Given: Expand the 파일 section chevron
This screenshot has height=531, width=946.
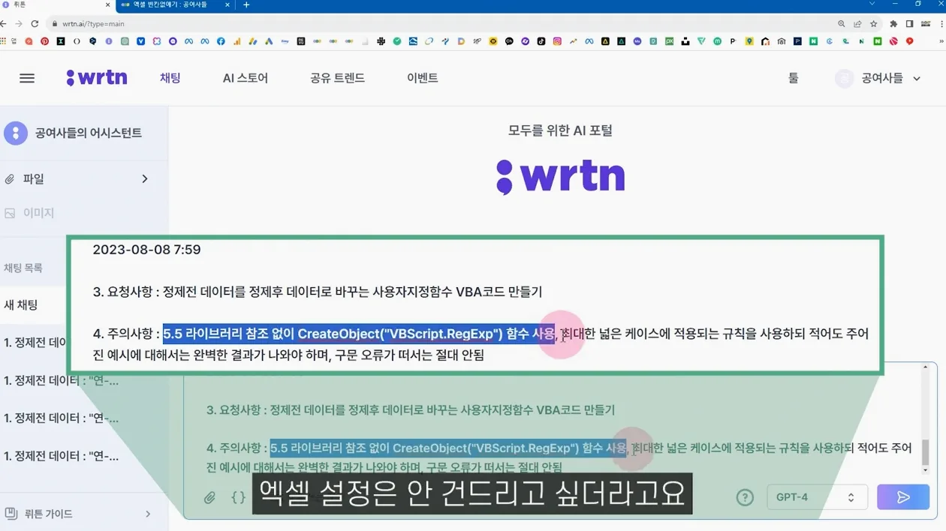Looking at the screenshot, I should [x=145, y=178].
